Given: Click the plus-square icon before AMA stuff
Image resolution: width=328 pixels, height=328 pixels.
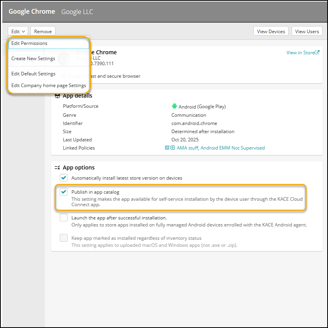Looking at the screenshot, I should tap(173, 148).
